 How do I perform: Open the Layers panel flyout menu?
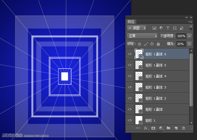click(x=190, y=22)
